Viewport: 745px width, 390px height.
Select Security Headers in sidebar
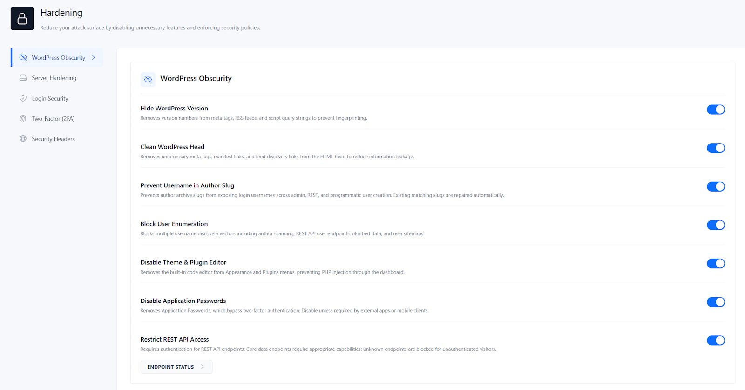coord(57,139)
